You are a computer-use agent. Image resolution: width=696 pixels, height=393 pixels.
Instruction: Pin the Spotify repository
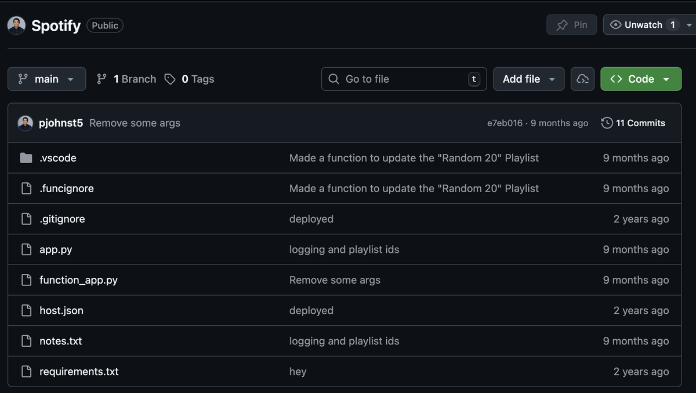[571, 25]
